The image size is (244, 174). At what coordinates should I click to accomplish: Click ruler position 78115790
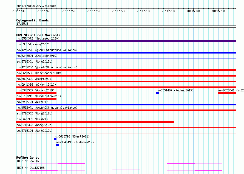169,11
